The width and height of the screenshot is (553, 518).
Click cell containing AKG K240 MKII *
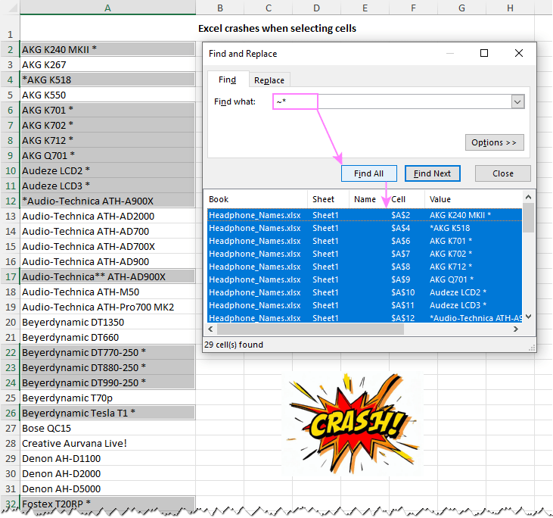pyautogui.click(x=107, y=49)
